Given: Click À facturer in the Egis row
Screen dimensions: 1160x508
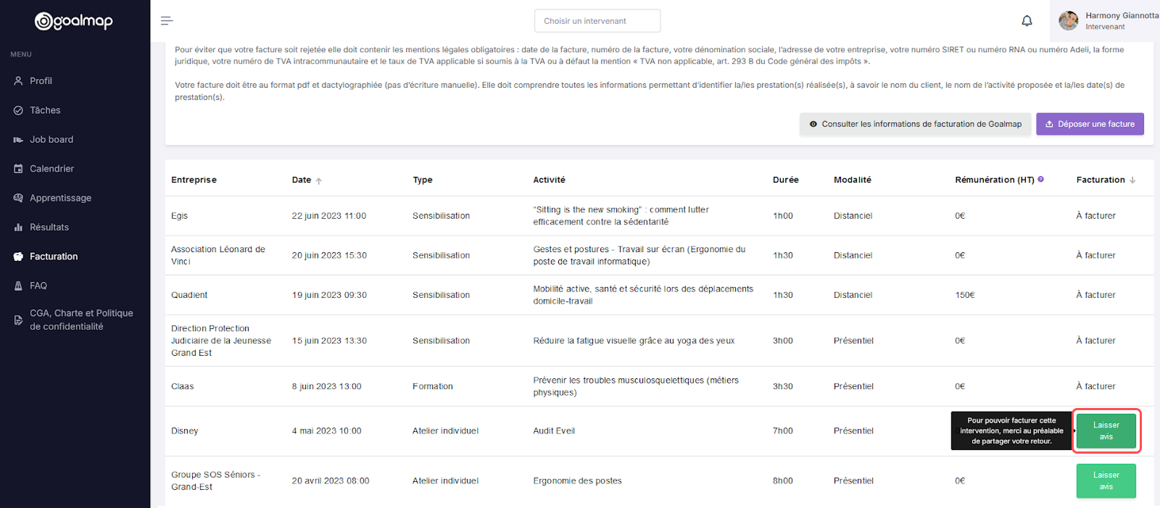Looking at the screenshot, I should [x=1095, y=216].
